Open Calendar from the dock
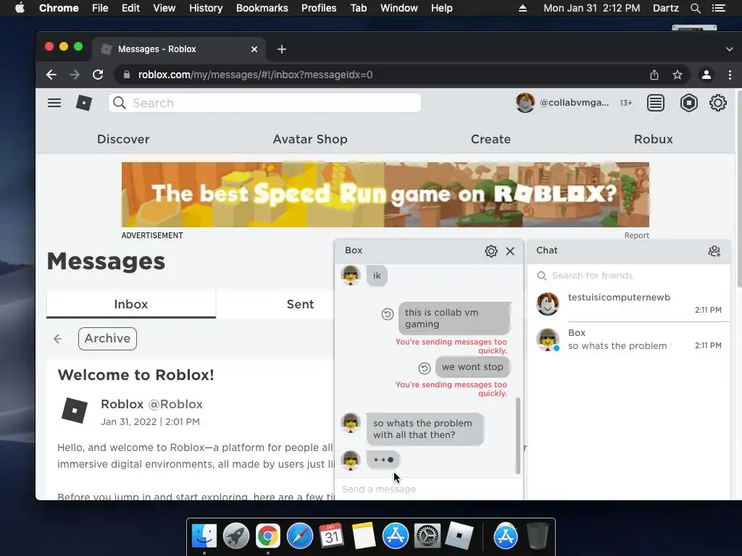 point(331,536)
